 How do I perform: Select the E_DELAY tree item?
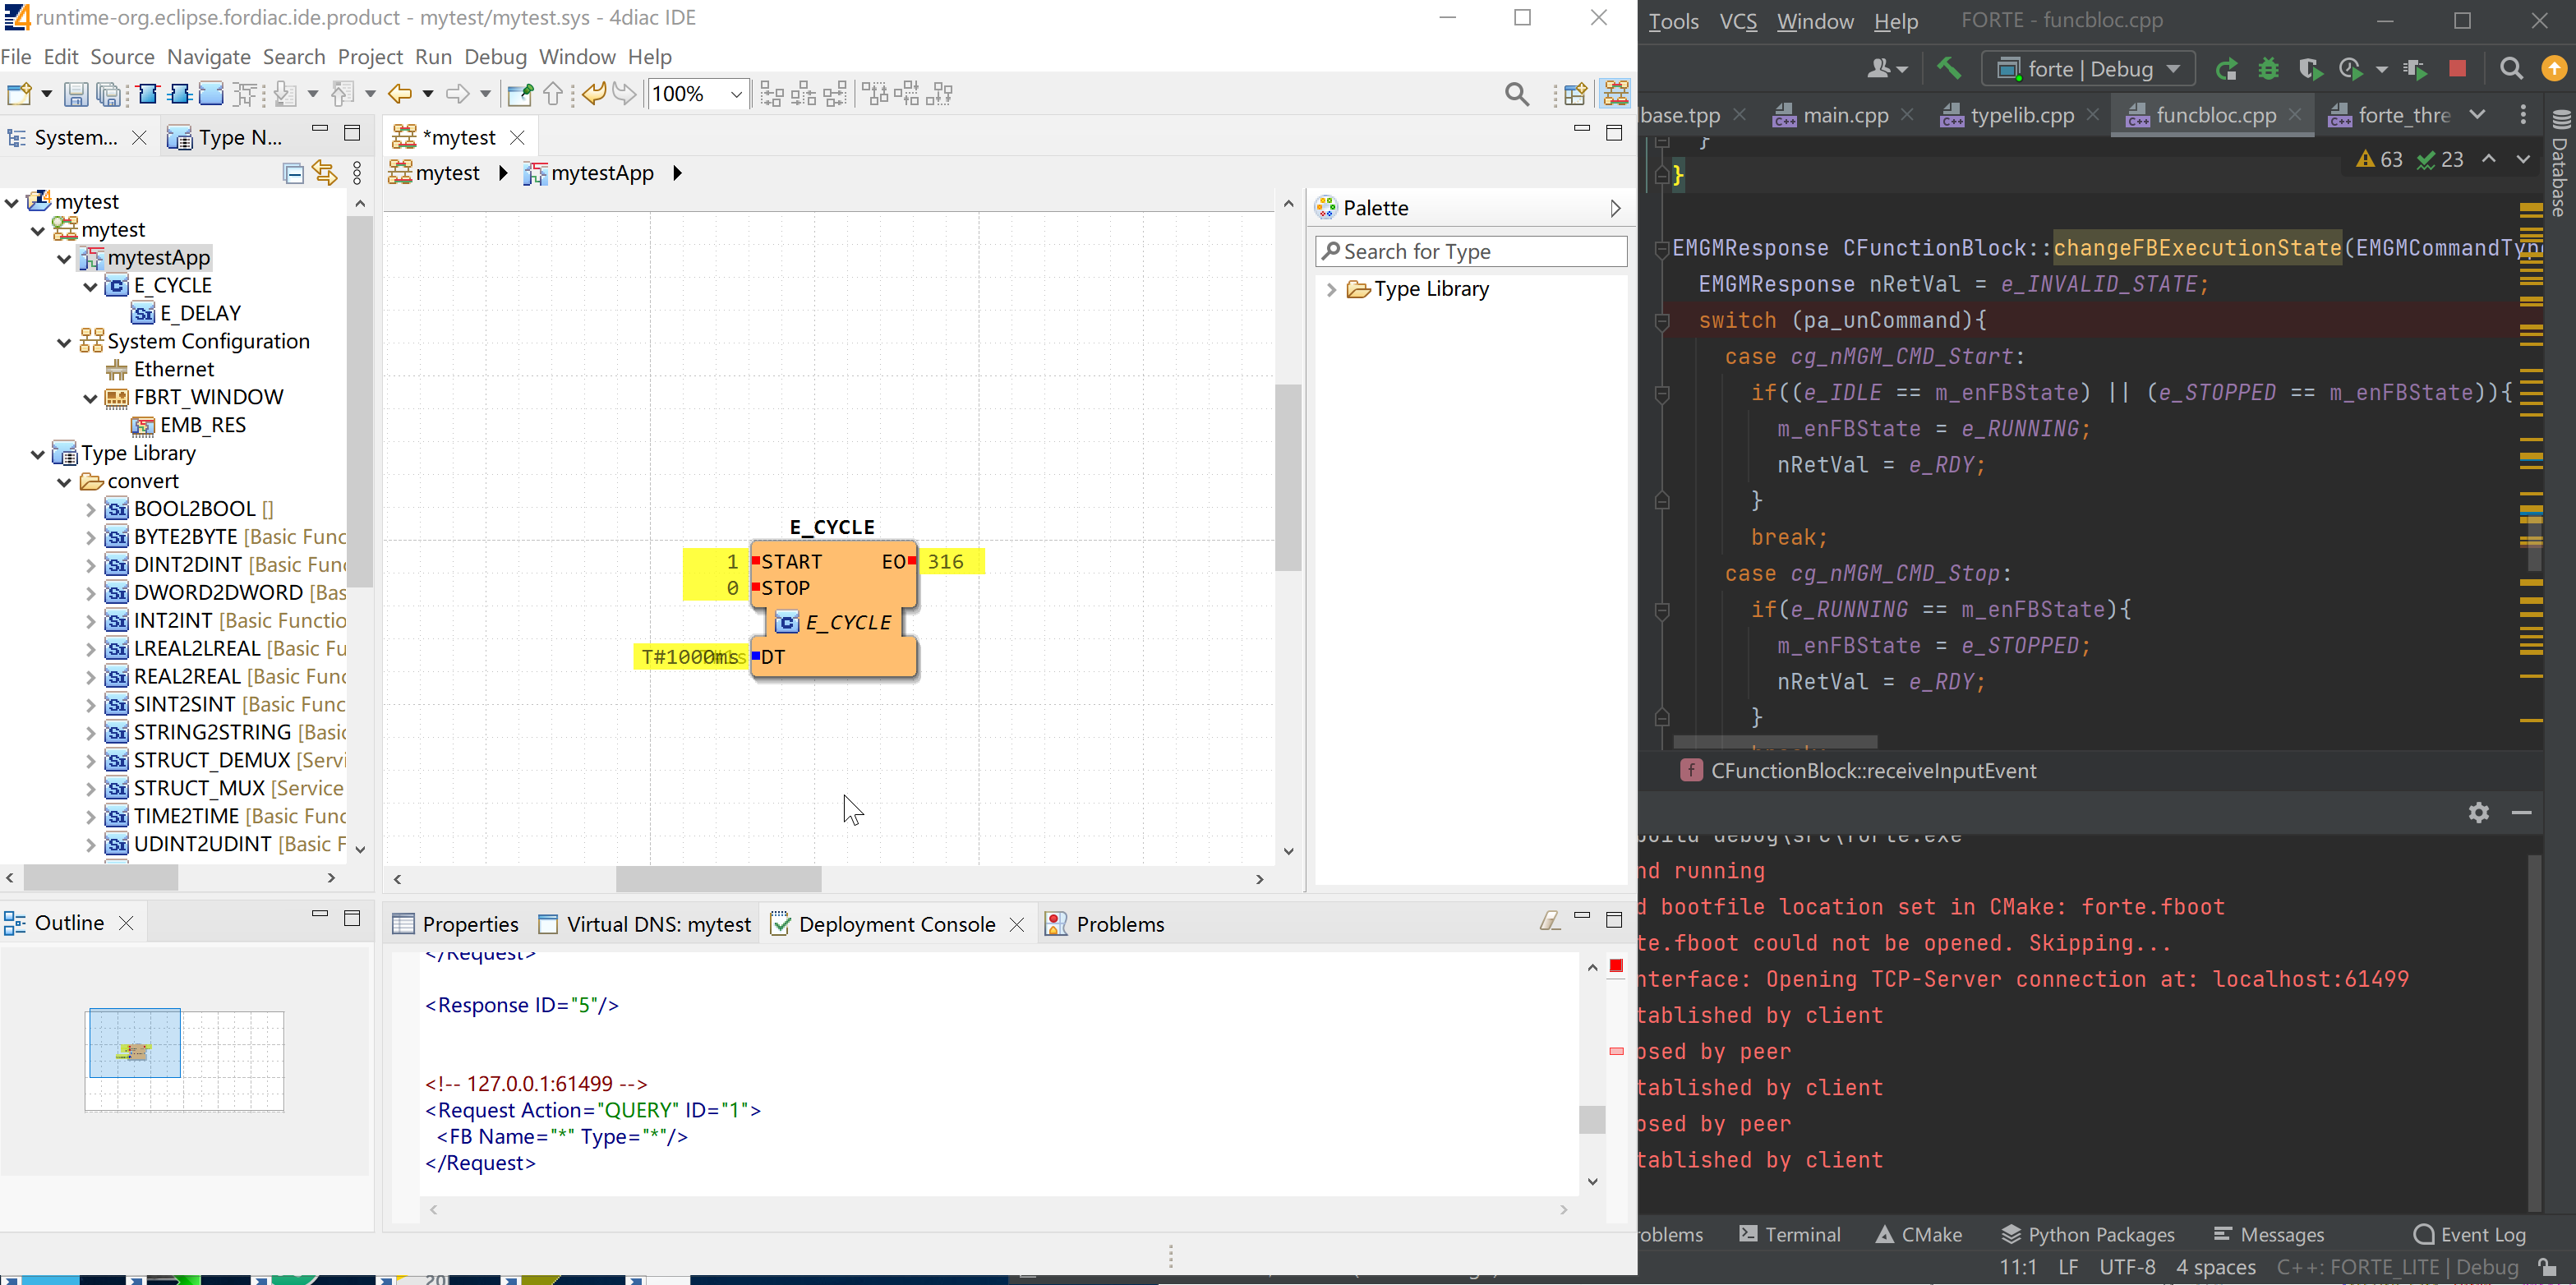[187, 314]
